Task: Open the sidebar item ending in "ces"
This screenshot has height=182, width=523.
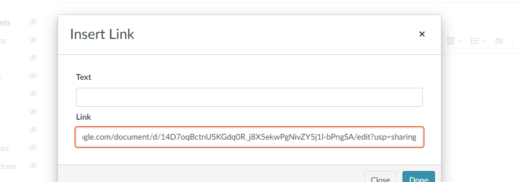Action: [x=4, y=148]
